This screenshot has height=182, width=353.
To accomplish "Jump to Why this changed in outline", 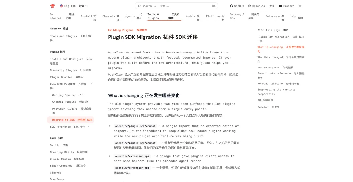I will tap(281, 60).
